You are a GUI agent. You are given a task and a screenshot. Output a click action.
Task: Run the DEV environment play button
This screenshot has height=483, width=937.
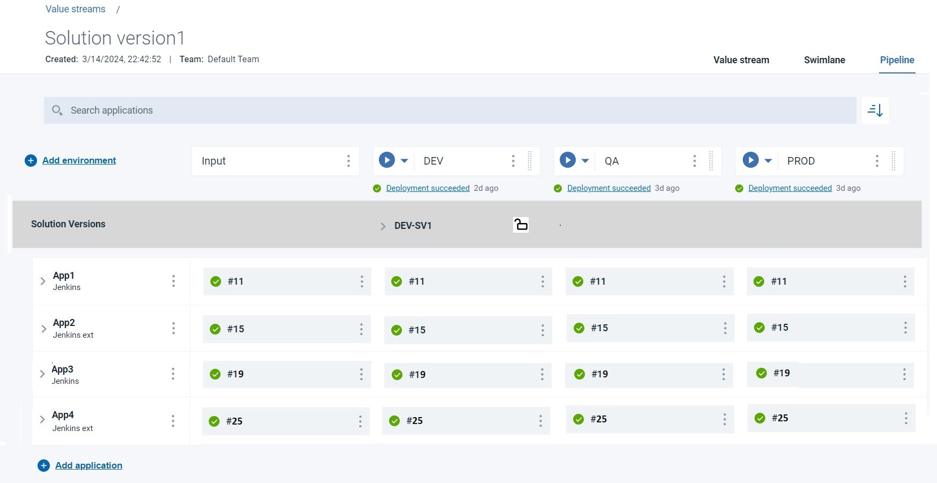(386, 160)
